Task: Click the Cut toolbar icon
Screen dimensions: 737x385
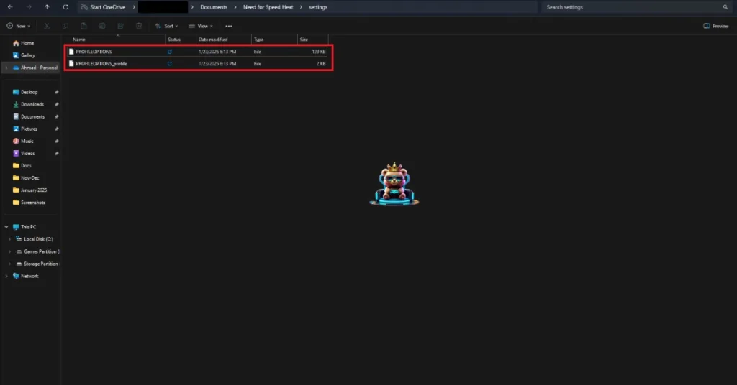Action: click(x=47, y=26)
